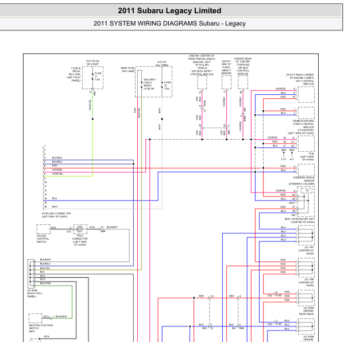This screenshot has height=342, width=344.
Task: Click the "CRUISE CONTROL SWITCH" label
Action: pyautogui.click(x=42, y=239)
